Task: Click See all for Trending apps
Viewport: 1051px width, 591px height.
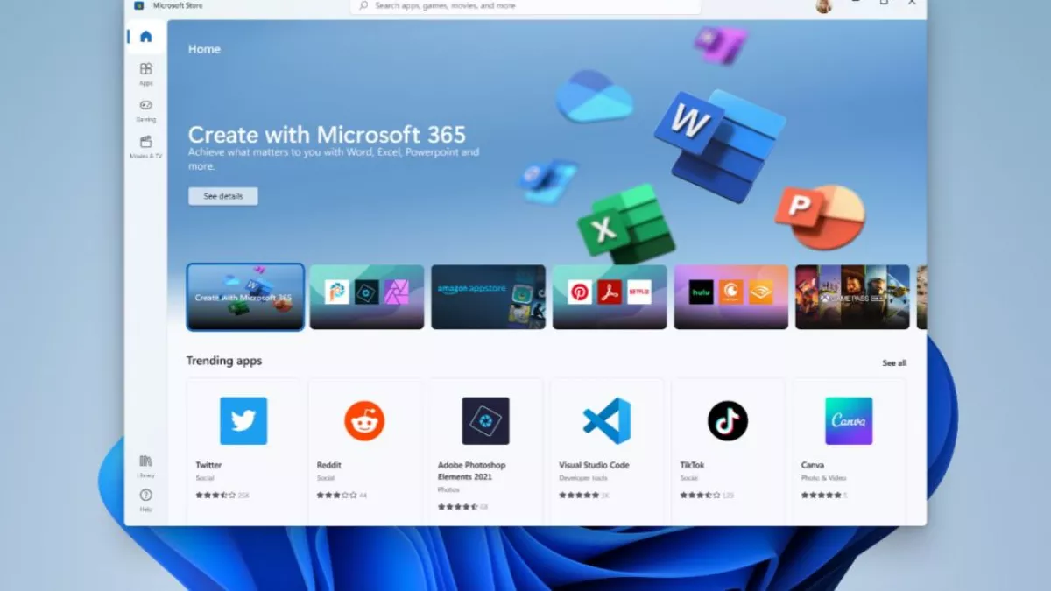Action: click(894, 363)
